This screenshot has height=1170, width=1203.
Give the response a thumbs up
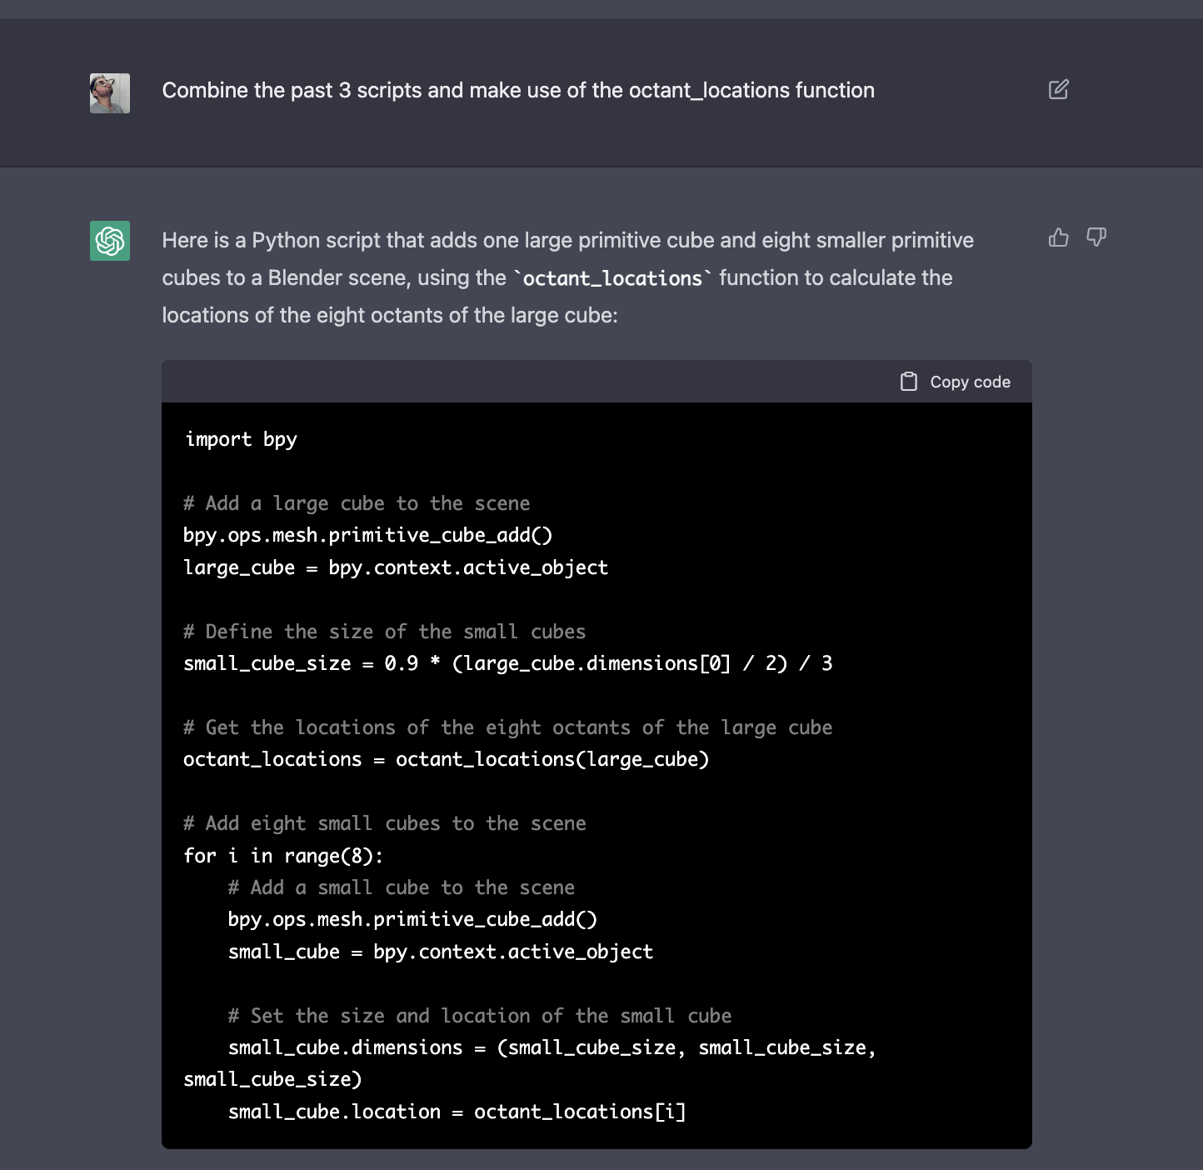pyautogui.click(x=1058, y=238)
